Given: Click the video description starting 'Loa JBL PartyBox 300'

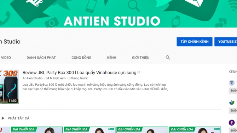Looking at the screenshot, I should coord(97,87).
